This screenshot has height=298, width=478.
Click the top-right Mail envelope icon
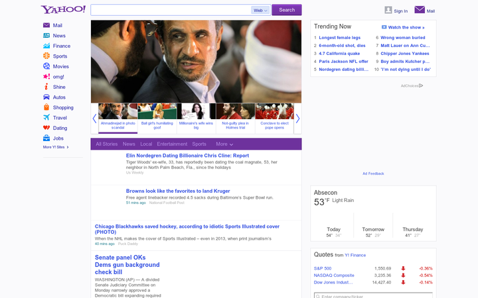(x=420, y=10)
